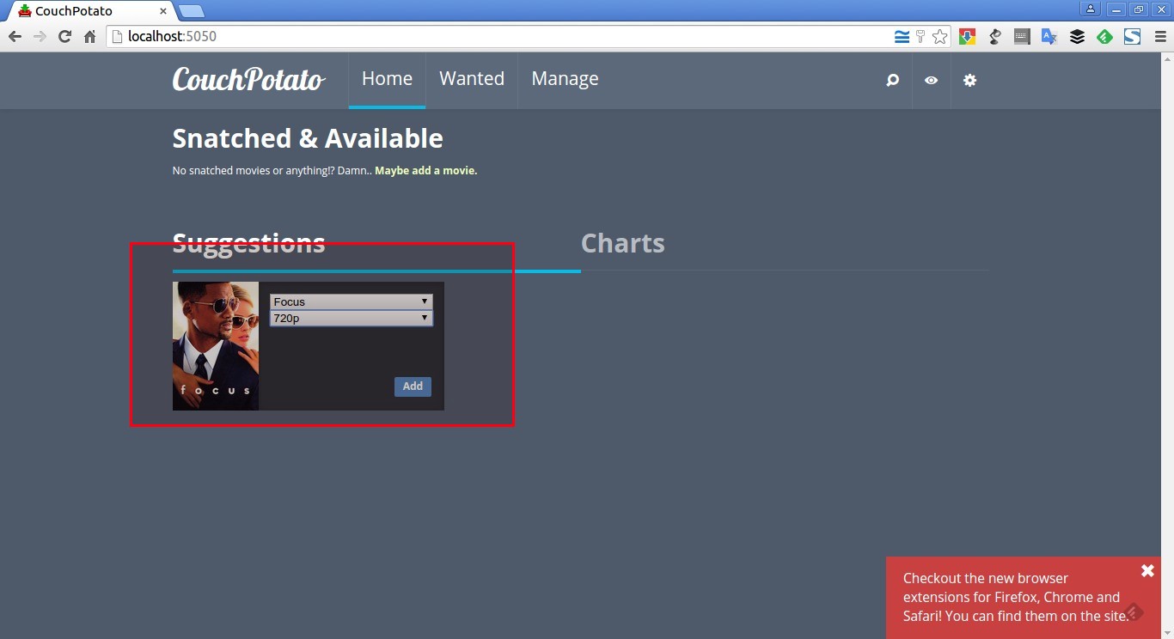Expand the Focus title dropdown
This screenshot has height=639, width=1174.
click(351, 301)
